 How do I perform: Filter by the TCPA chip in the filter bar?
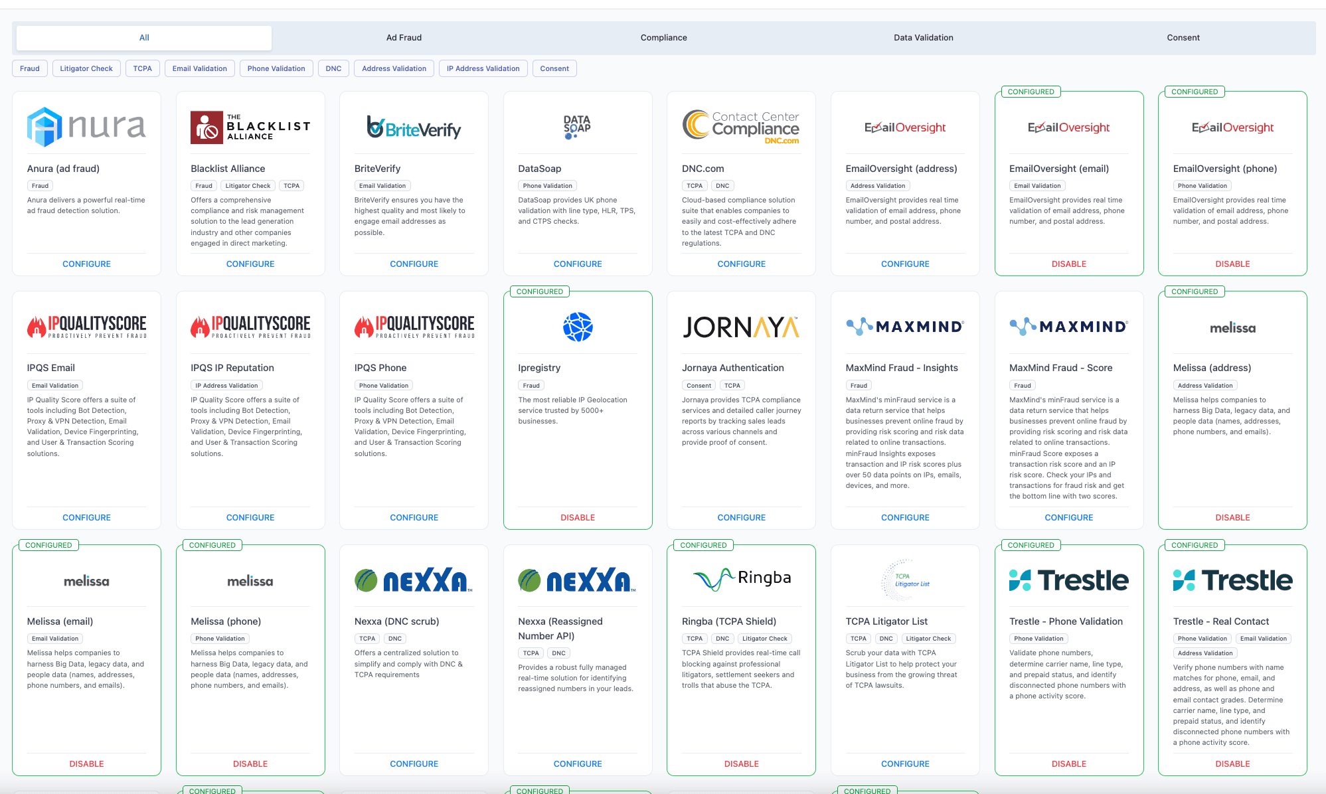(142, 68)
